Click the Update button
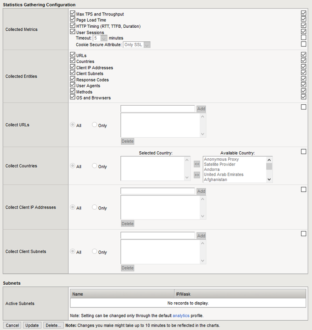312x330 pixels. (32, 326)
